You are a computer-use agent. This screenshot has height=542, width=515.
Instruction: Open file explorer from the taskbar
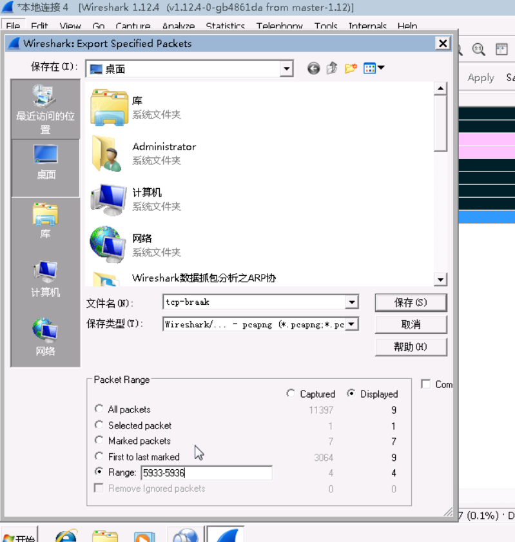[104, 535]
